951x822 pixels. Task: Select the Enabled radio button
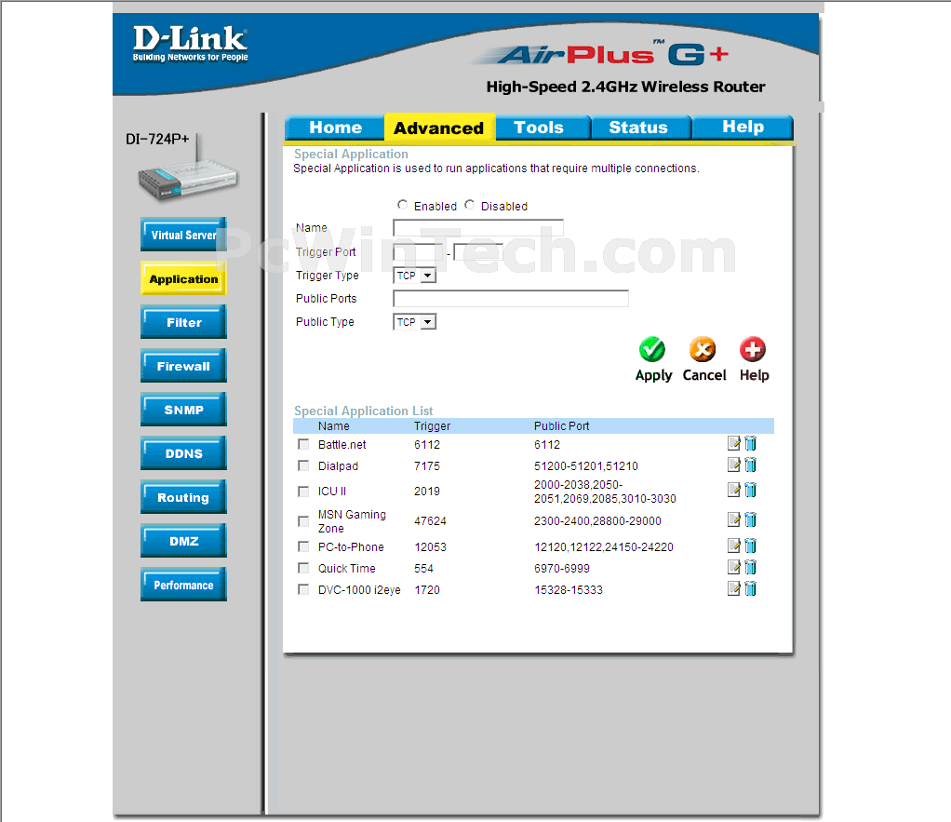[x=402, y=205]
